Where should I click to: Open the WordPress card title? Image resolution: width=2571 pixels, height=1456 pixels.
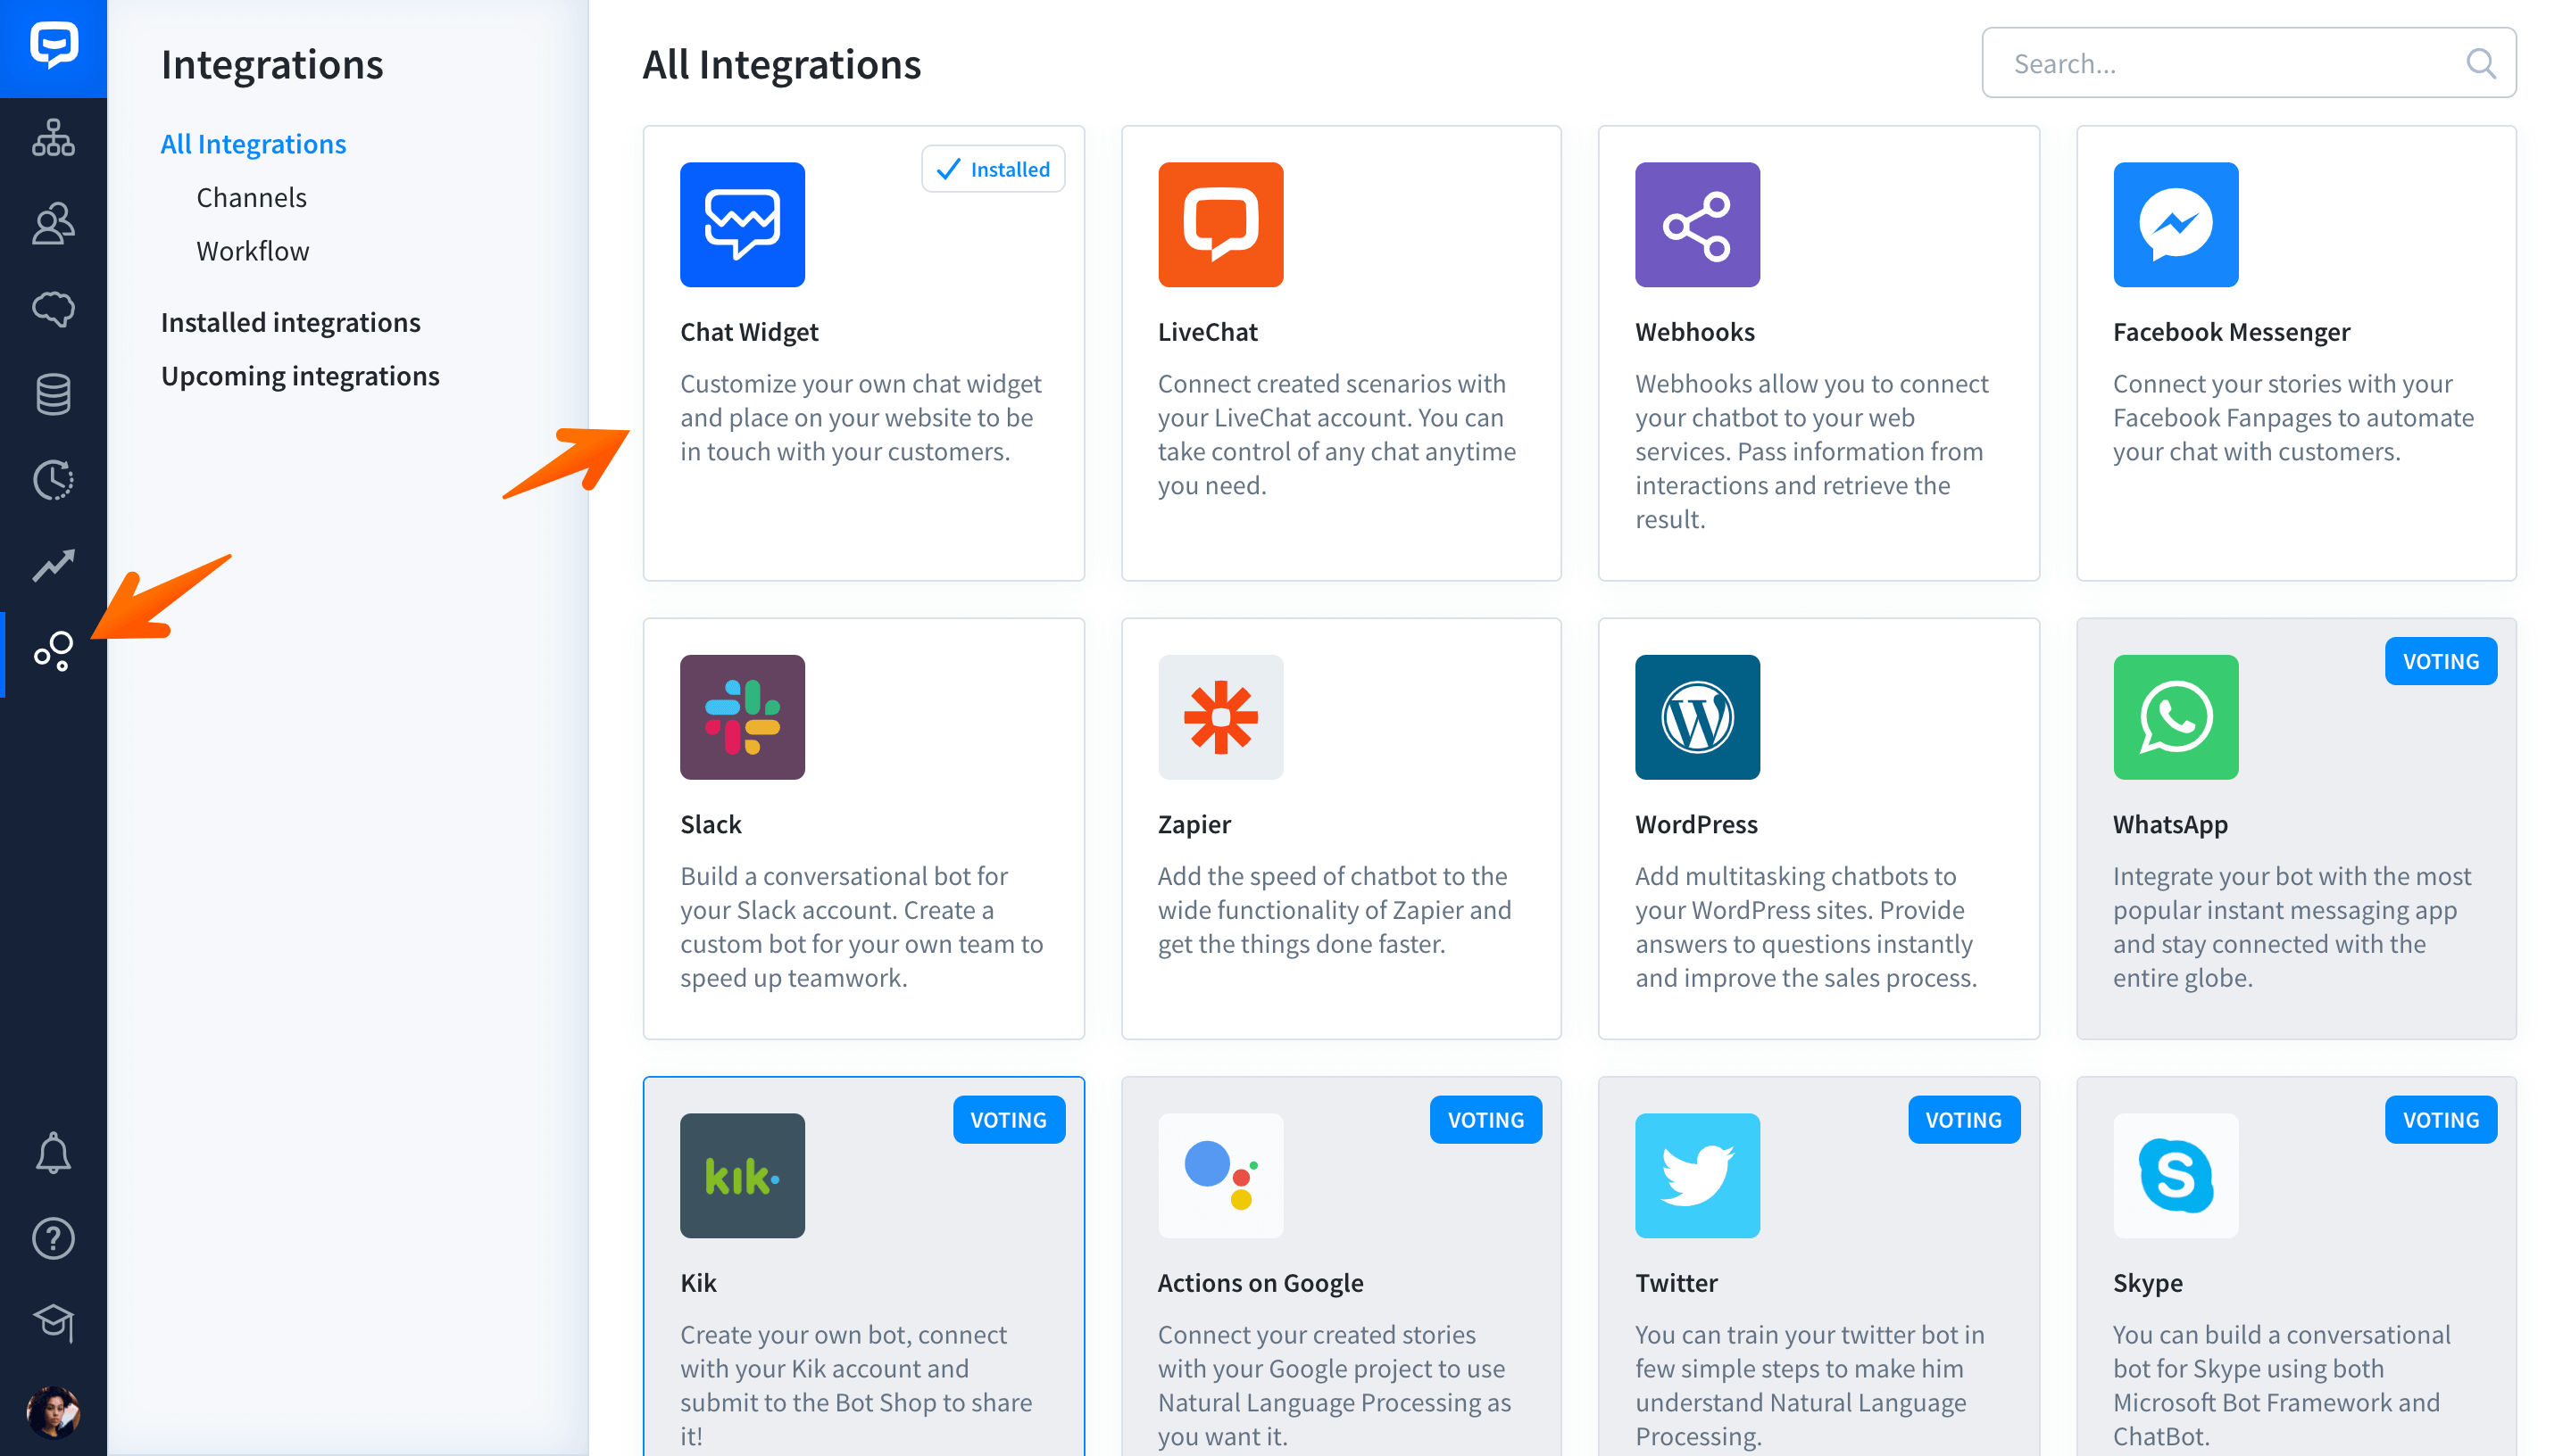pyautogui.click(x=1697, y=824)
